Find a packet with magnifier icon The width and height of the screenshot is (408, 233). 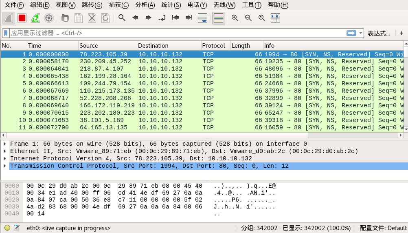(x=122, y=18)
